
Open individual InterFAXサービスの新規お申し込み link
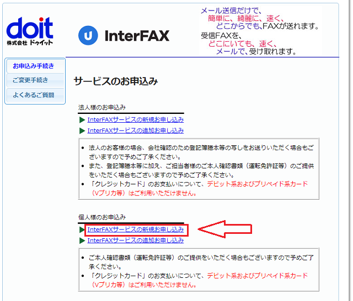(136, 229)
